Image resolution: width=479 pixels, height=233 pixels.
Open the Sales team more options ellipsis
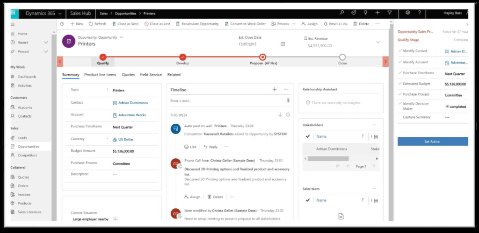pyautogui.click(x=375, y=189)
